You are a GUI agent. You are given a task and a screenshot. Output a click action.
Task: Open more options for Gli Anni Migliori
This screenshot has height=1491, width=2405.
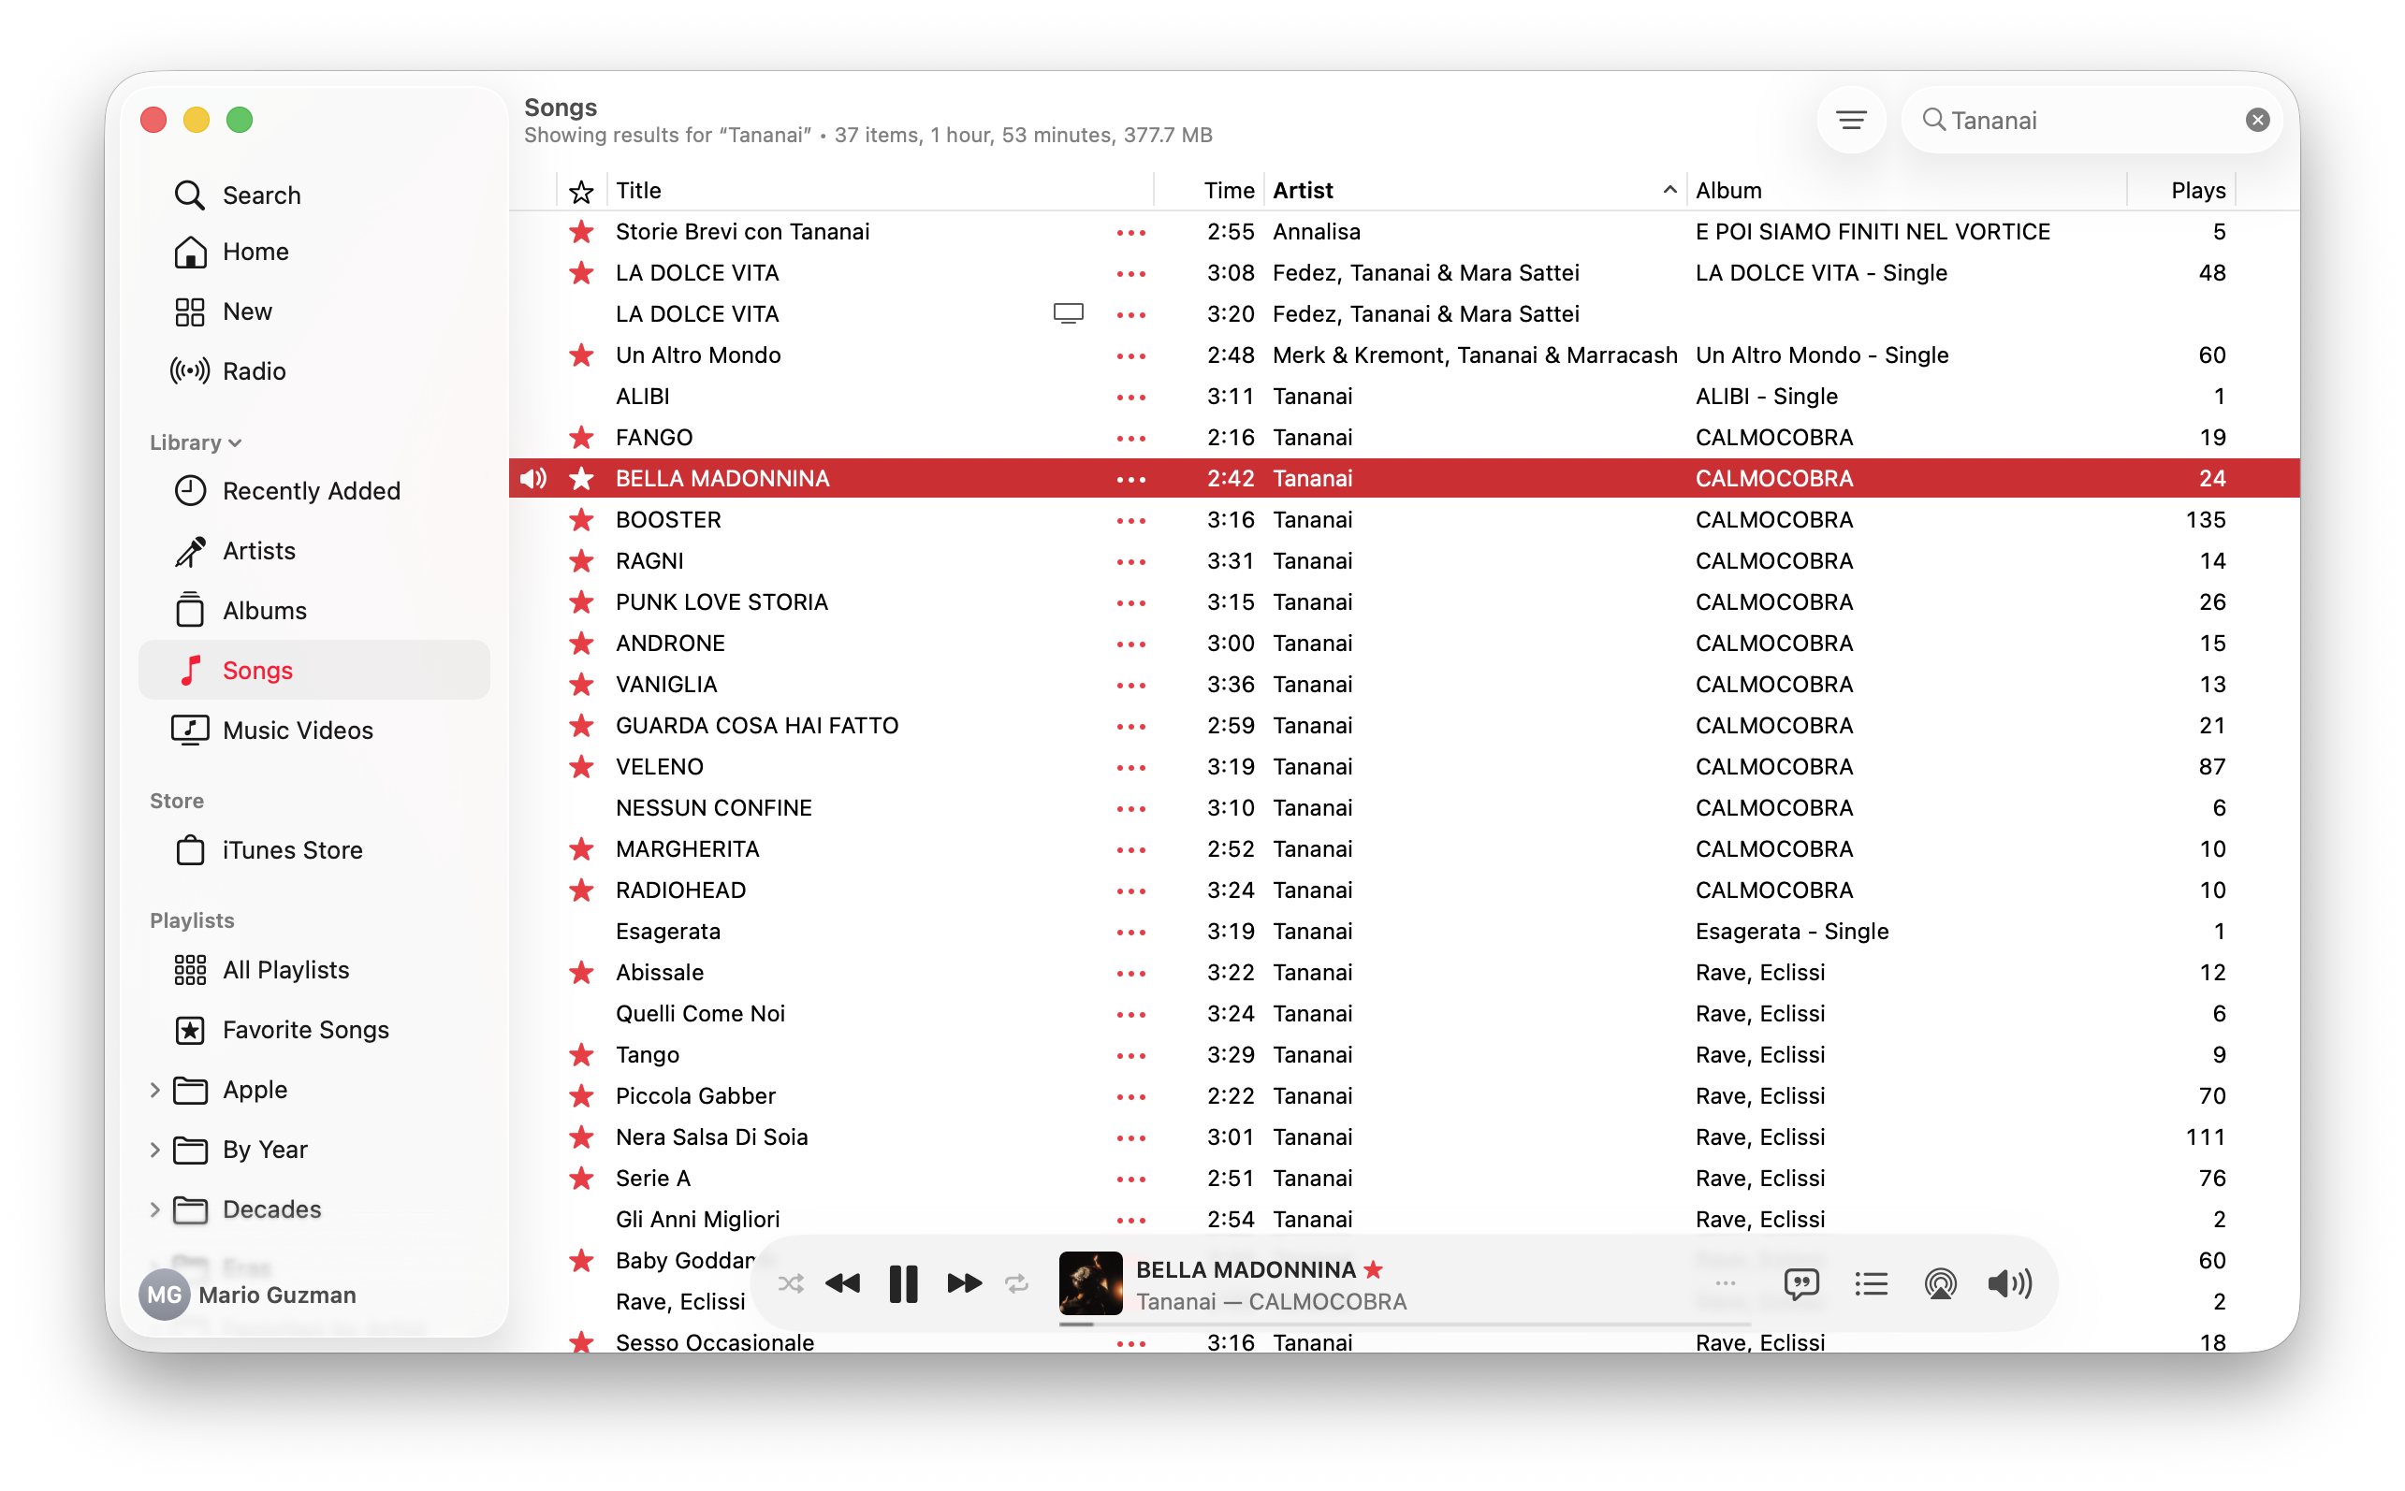coord(1130,1219)
